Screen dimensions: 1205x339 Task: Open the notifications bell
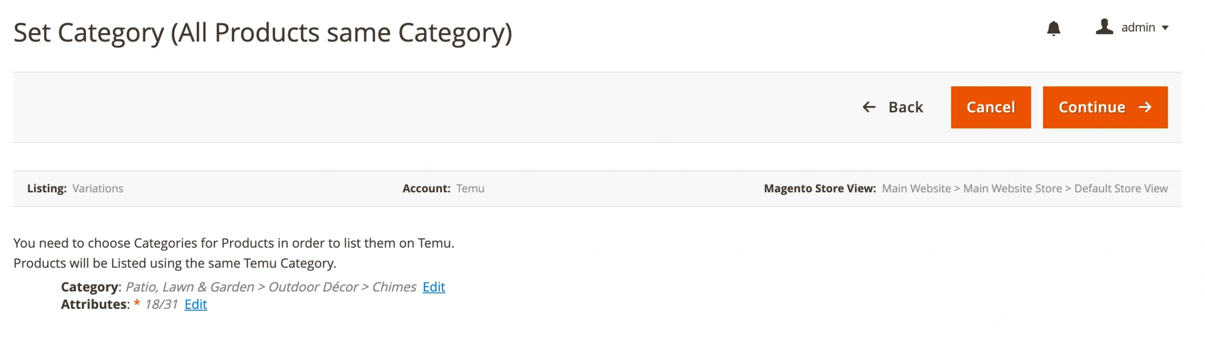[1053, 28]
